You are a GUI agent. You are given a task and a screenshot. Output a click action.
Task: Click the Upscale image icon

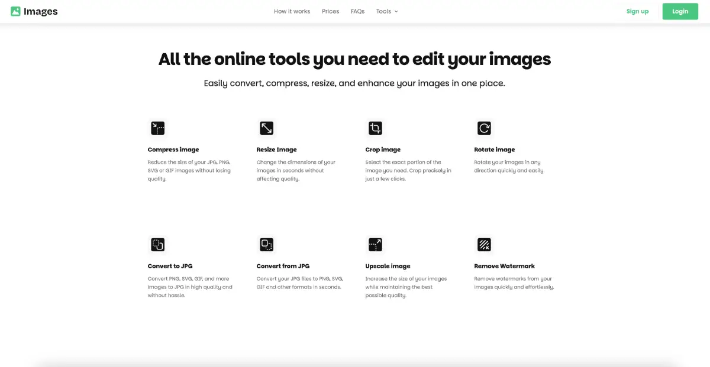[x=375, y=245]
